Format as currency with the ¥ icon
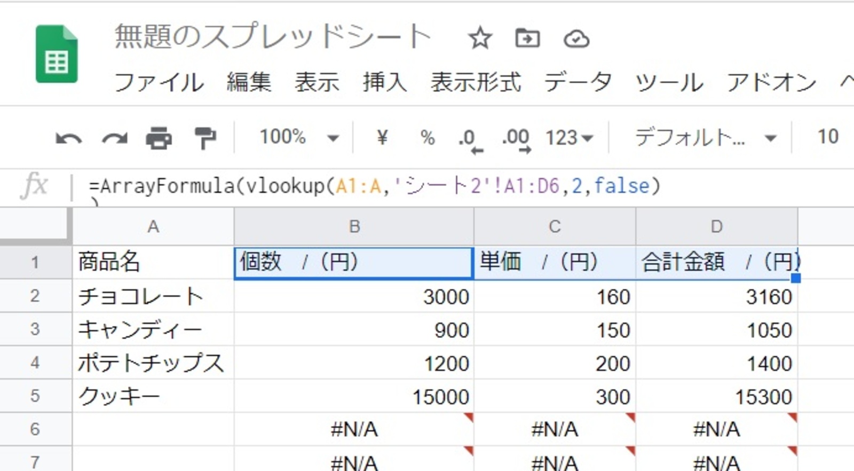The image size is (854, 471). pos(382,138)
